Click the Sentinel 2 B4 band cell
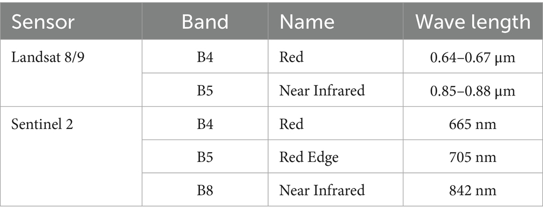Image resolution: width=543 pixels, height=216 pixels. pos(205,123)
